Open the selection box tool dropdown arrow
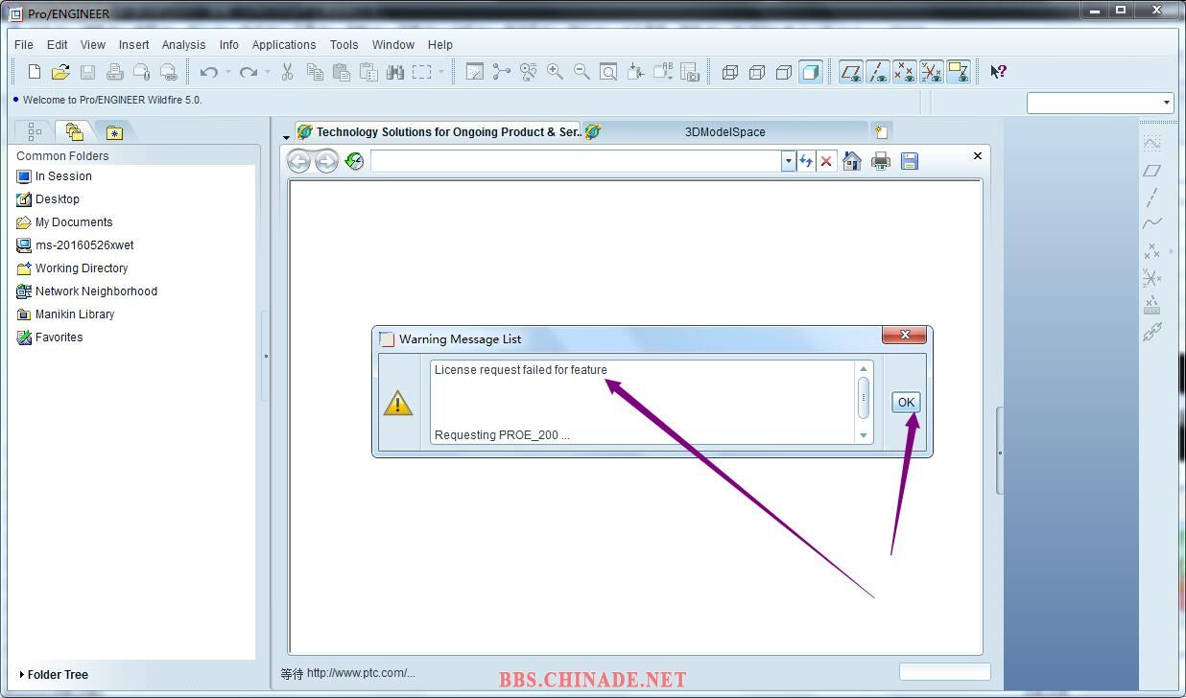The height and width of the screenshot is (698, 1186). [441, 72]
